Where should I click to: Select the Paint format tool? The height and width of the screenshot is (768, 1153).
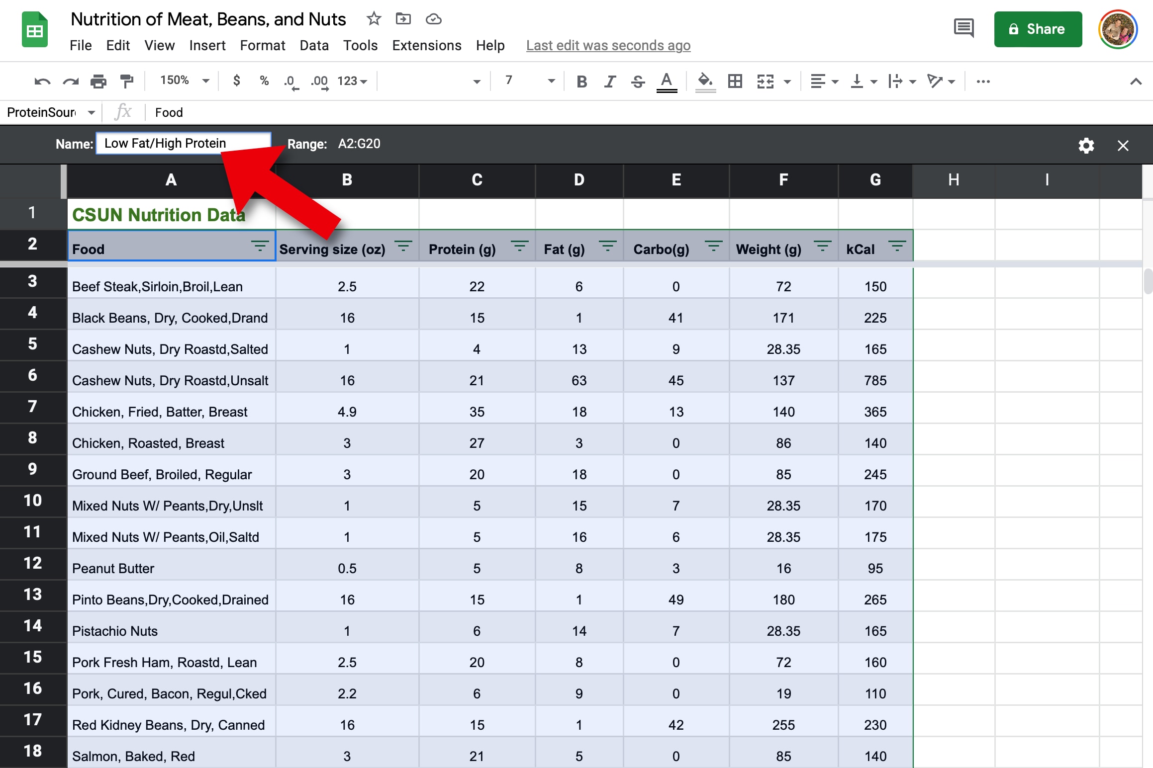(127, 81)
